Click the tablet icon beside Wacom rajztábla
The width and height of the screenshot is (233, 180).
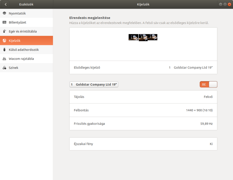[x=4, y=59]
